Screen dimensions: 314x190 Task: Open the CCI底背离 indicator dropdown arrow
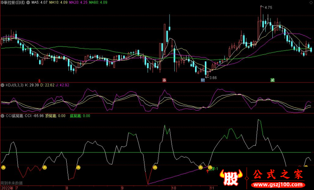pyautogui.click(x=2, y=116)
